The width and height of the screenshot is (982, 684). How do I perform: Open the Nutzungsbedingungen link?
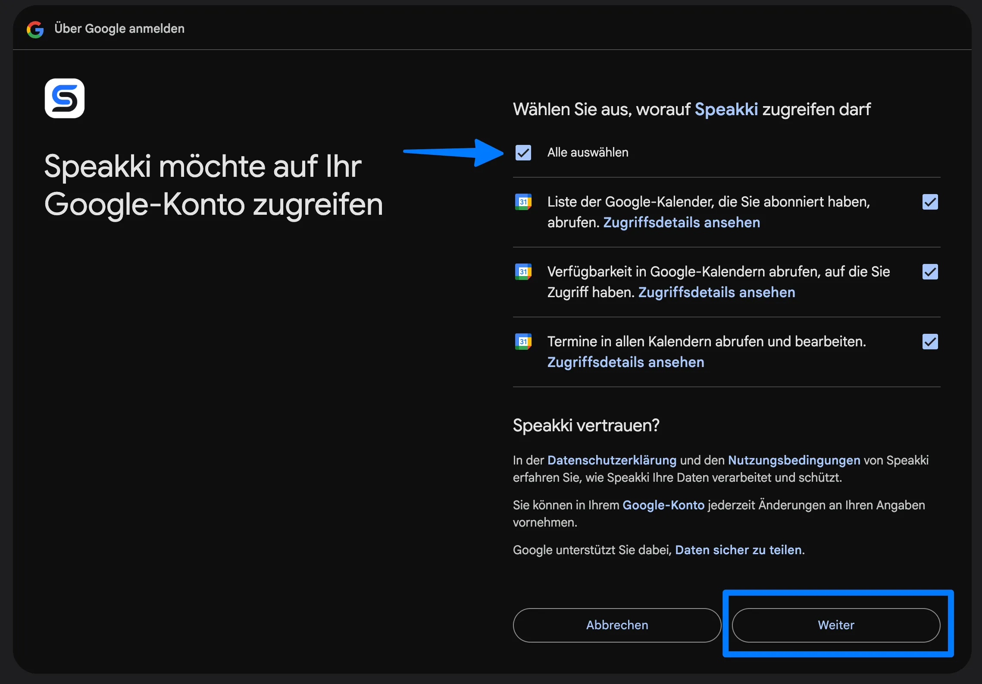[x=794, y=460]
